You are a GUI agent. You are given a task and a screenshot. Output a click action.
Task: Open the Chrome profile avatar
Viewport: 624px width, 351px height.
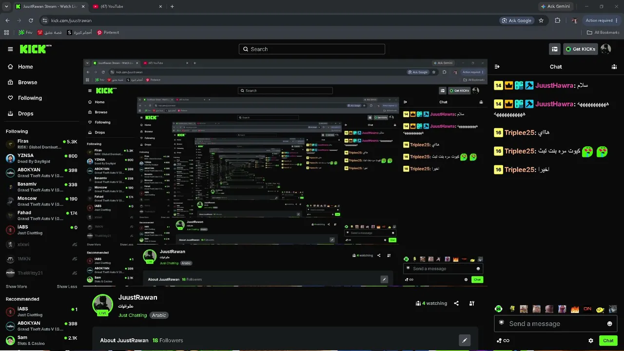(574, 20)
